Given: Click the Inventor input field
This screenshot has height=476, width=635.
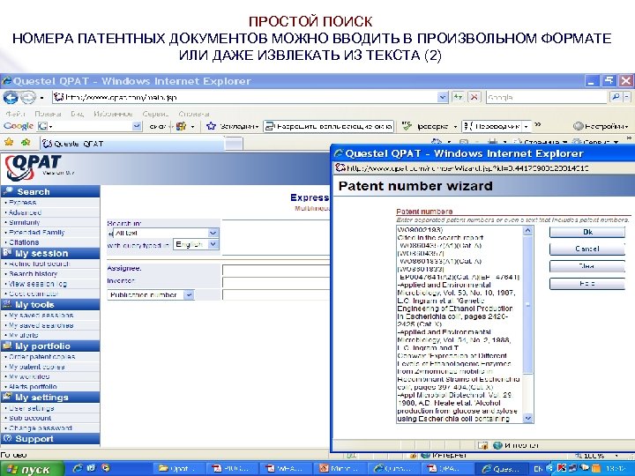Looking at the screenshot, I should coord(276,283).
